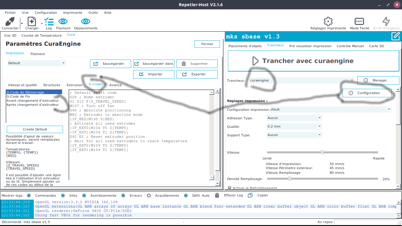Click the Vitesse speed slider handle

[322, 152]
